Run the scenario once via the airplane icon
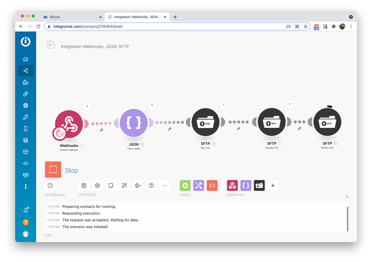The image size is (372, 262). (x=138, y=185)
